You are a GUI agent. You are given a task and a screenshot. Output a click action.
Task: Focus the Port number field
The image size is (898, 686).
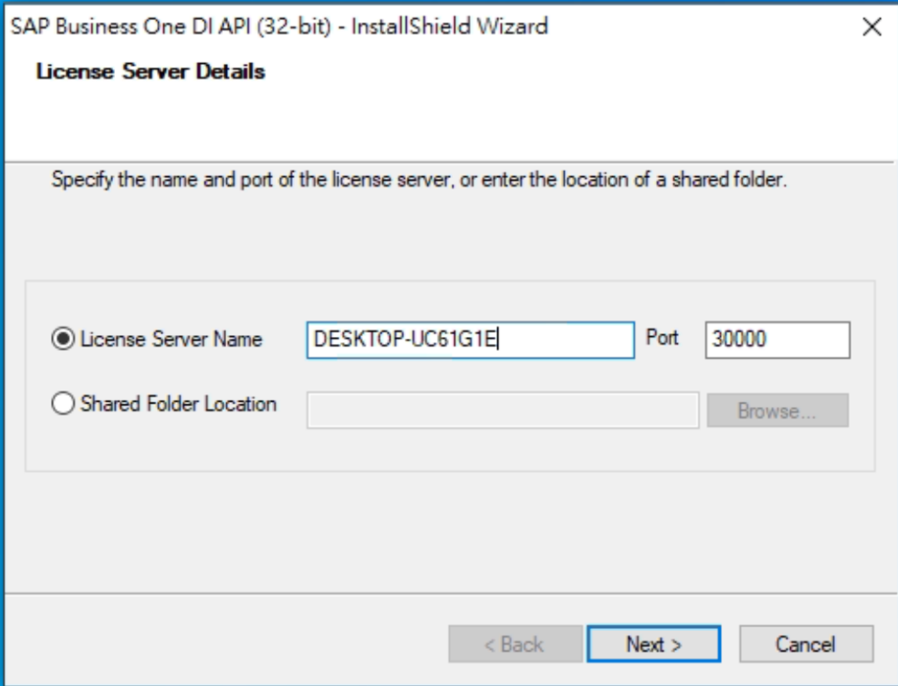777,339
